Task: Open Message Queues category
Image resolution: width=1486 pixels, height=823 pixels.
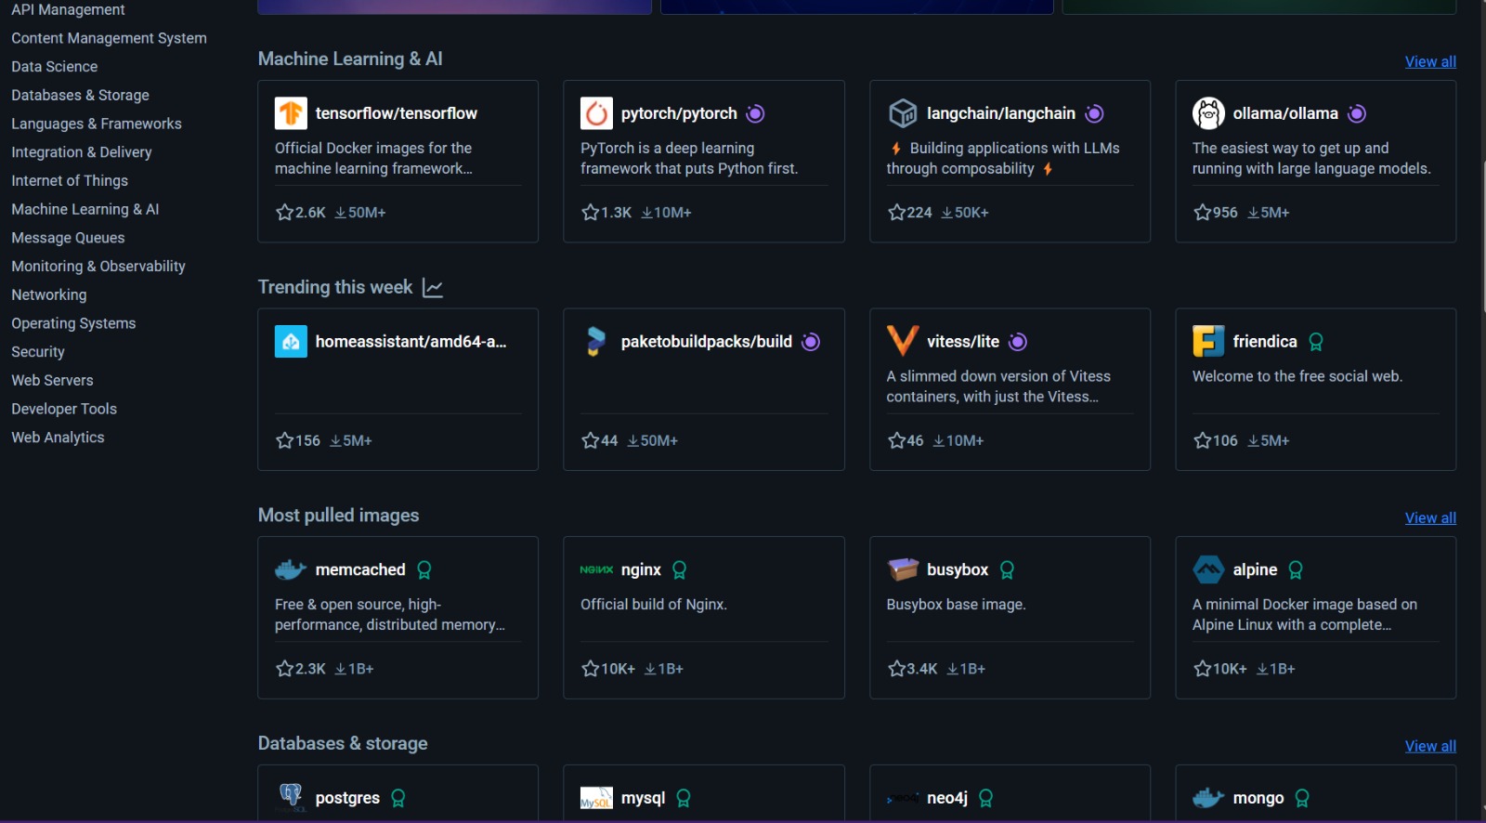Action: point(68,238)
